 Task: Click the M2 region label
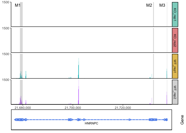pos(149,6)
